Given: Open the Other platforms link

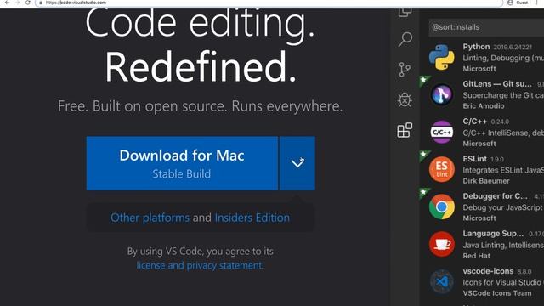Looking at the screenshot, I should [x=150, y=218].
